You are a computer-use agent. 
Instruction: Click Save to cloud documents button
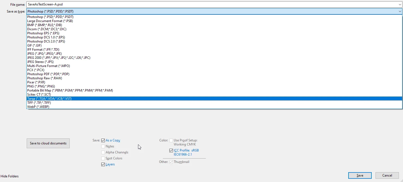(48, 143)
